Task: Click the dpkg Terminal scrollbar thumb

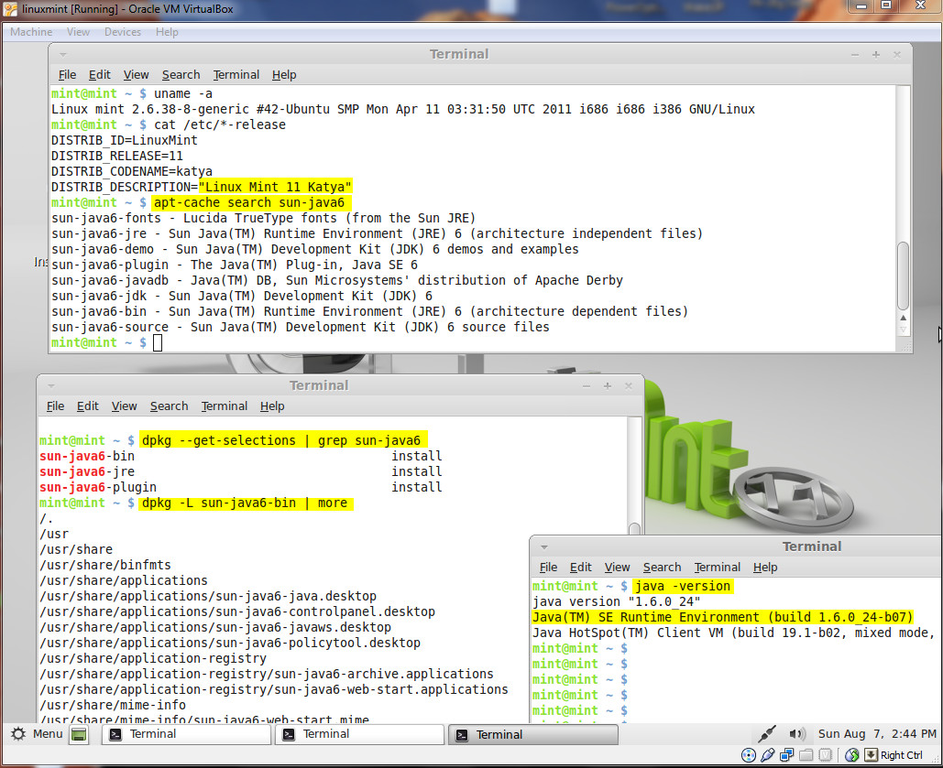Action: point(634,528)
